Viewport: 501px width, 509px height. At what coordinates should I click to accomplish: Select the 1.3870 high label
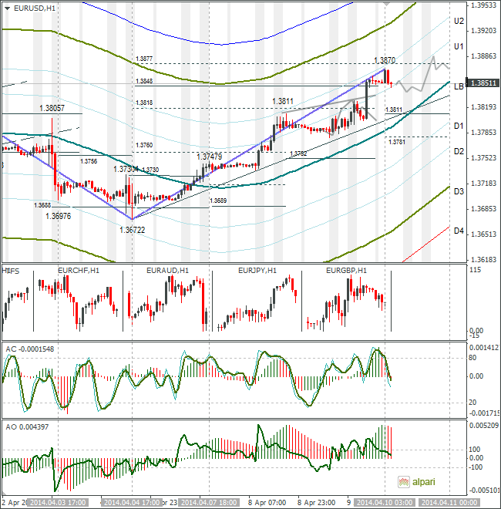pos(385,60)
